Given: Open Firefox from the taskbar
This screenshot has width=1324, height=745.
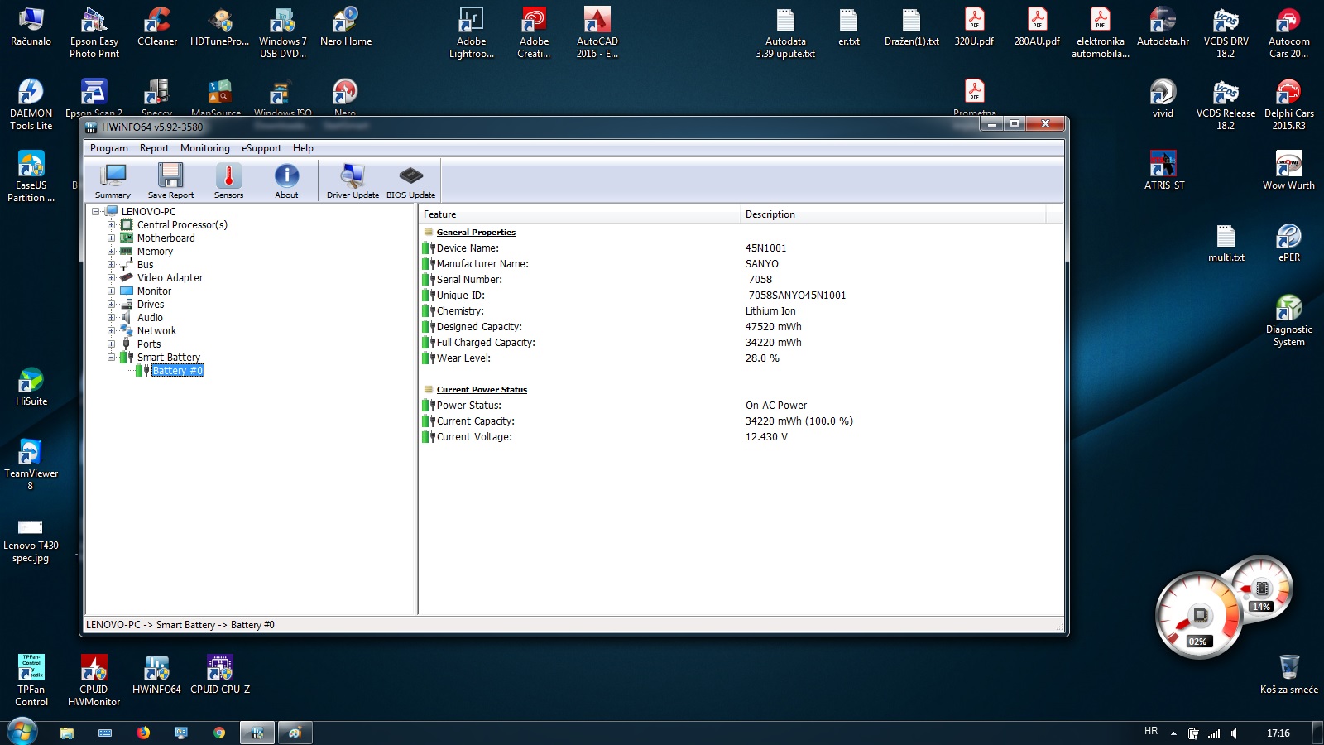Looking at the screenshot, I should (143, 733).
